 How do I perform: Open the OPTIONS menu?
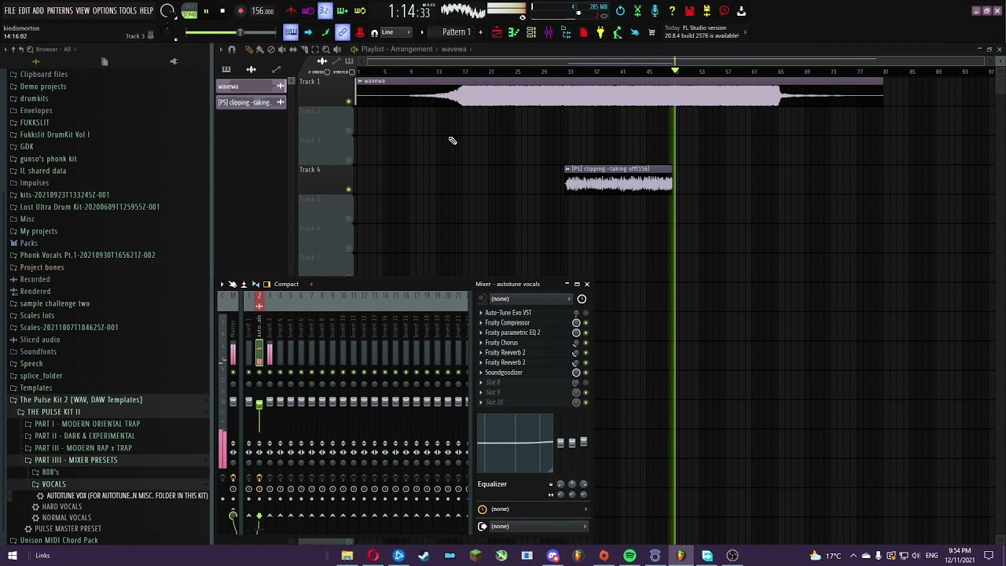(x=105, y=11)
